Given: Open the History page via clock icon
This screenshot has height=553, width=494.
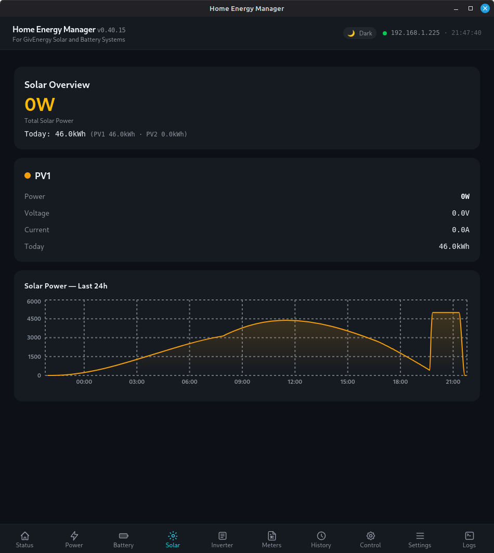Looking at the screenshot, I should (321, 536).
